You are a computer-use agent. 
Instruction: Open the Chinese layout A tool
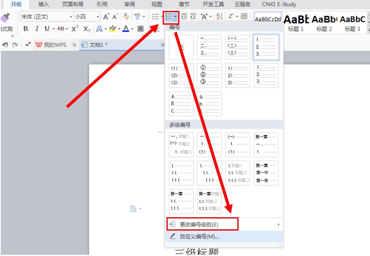pyautogui.click(x=204, y=17)
